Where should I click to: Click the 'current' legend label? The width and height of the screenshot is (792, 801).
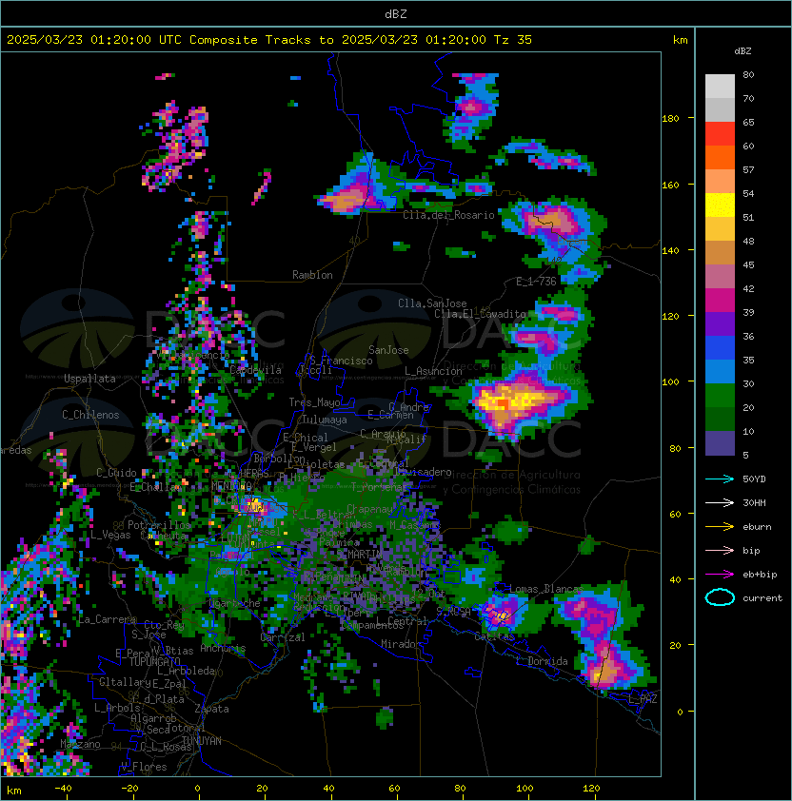762,598
